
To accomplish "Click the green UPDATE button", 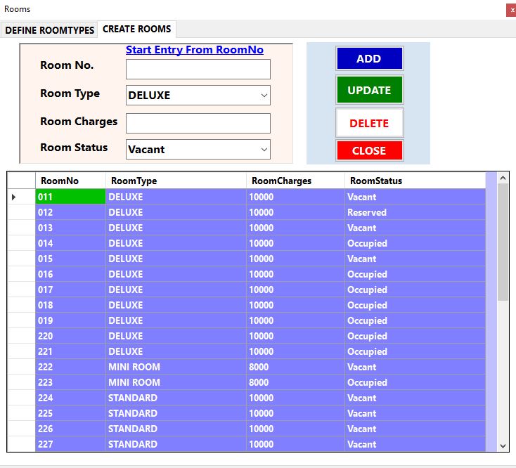I will (x=369, y=90).
